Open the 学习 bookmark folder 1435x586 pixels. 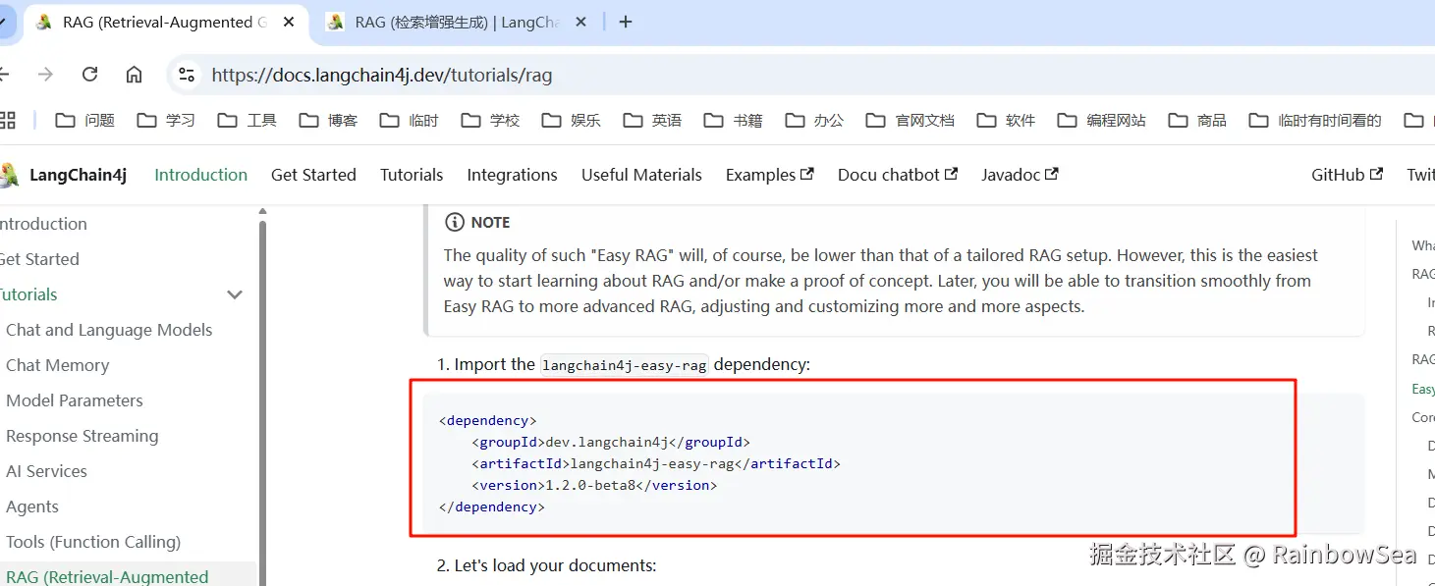point(166,120)
